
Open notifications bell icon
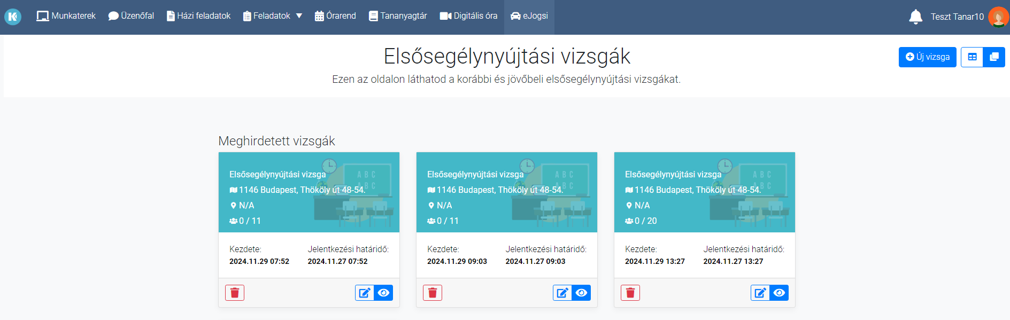(915, 17)
